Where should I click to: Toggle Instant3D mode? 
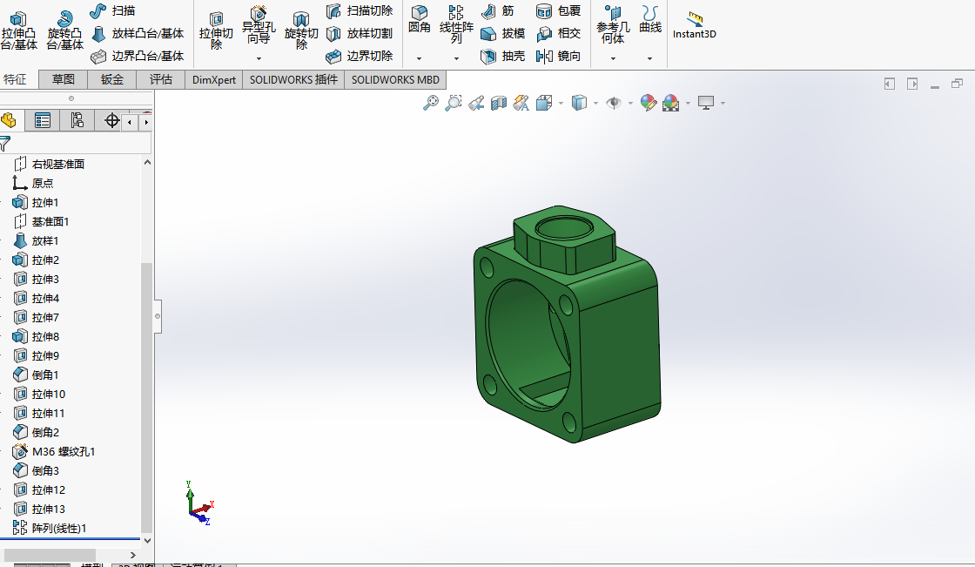tap(694, 25)
